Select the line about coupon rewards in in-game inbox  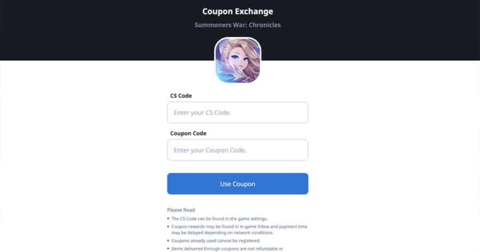click(x=239, y=226)
